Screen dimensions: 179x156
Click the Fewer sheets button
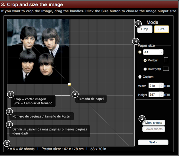click(x=154, y=129)
